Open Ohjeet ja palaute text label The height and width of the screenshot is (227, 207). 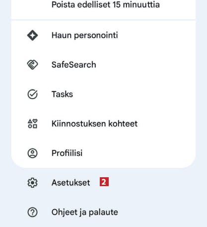pos(85,212)
